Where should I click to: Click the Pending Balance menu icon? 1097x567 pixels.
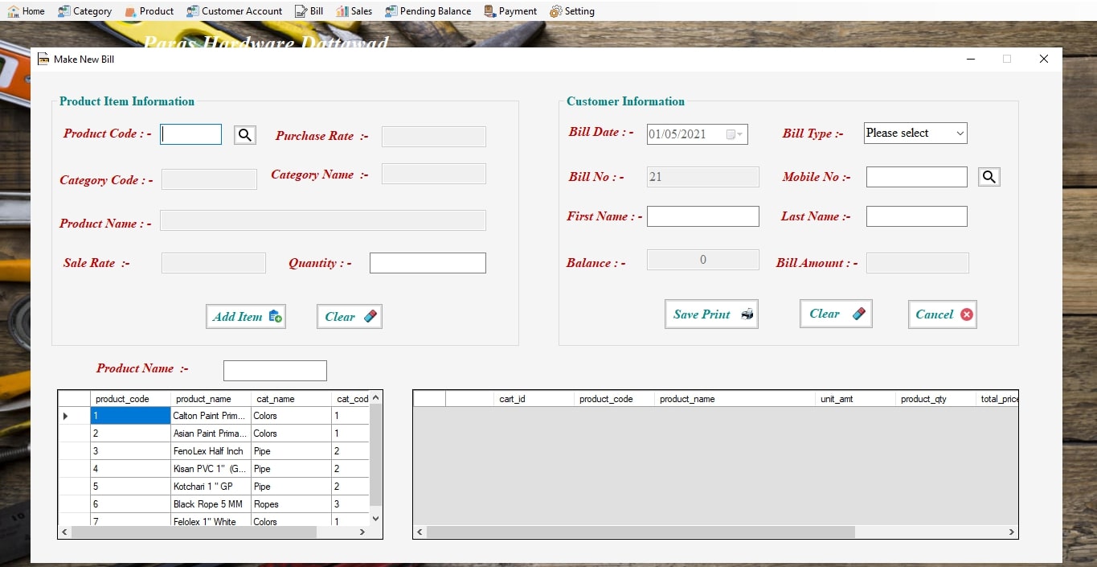[x=391, y=11]
